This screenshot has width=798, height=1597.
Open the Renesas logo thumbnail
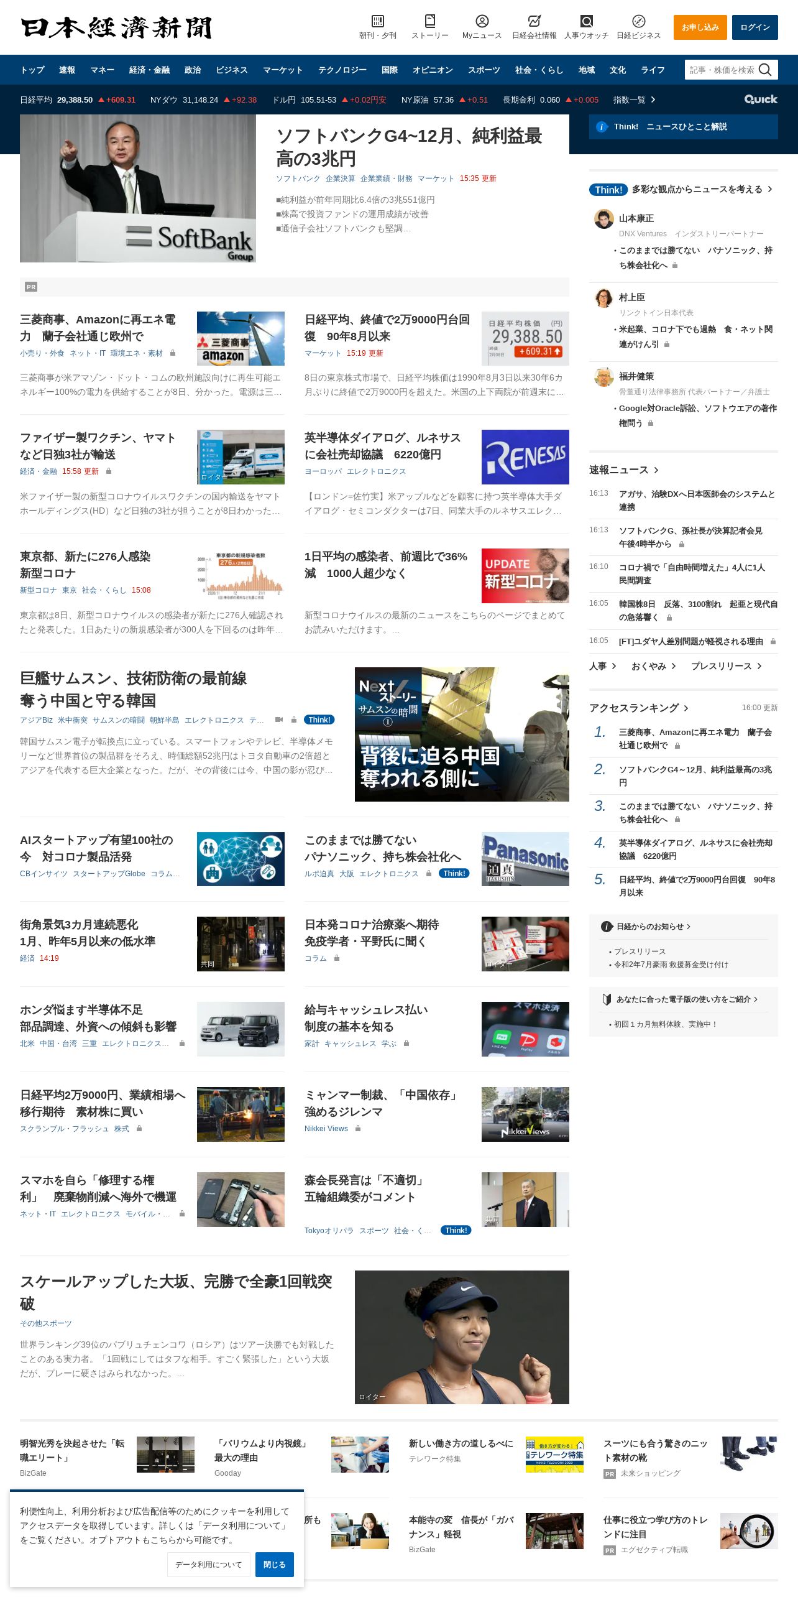point(525,457)
